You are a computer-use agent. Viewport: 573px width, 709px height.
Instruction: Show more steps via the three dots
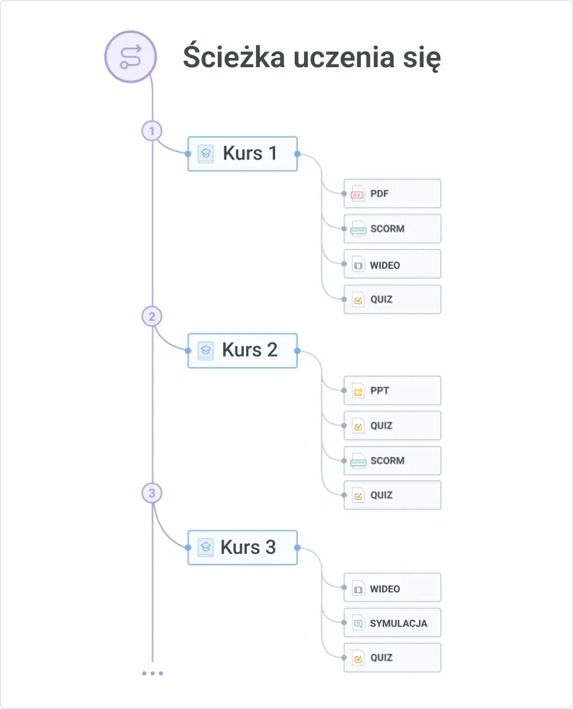(152, 673)
